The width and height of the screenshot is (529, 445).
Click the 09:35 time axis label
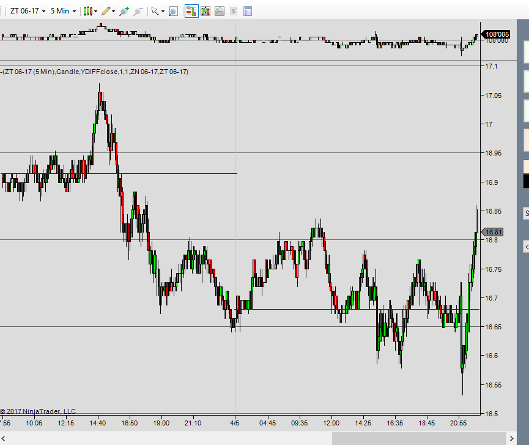(x=299, y=423)
